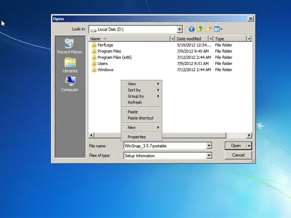Open the Name column filter arrow
Screen dimensions: 291x218
tap(173, 38)
